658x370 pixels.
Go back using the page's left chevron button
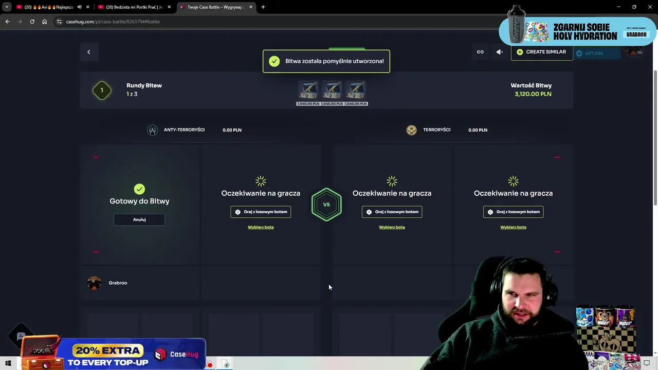pos(88,52)
